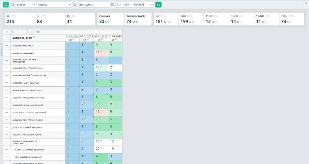Click the dash marker of услуги машинной вышивки row
The image size is (309, 164).
(x=7, y=127)
